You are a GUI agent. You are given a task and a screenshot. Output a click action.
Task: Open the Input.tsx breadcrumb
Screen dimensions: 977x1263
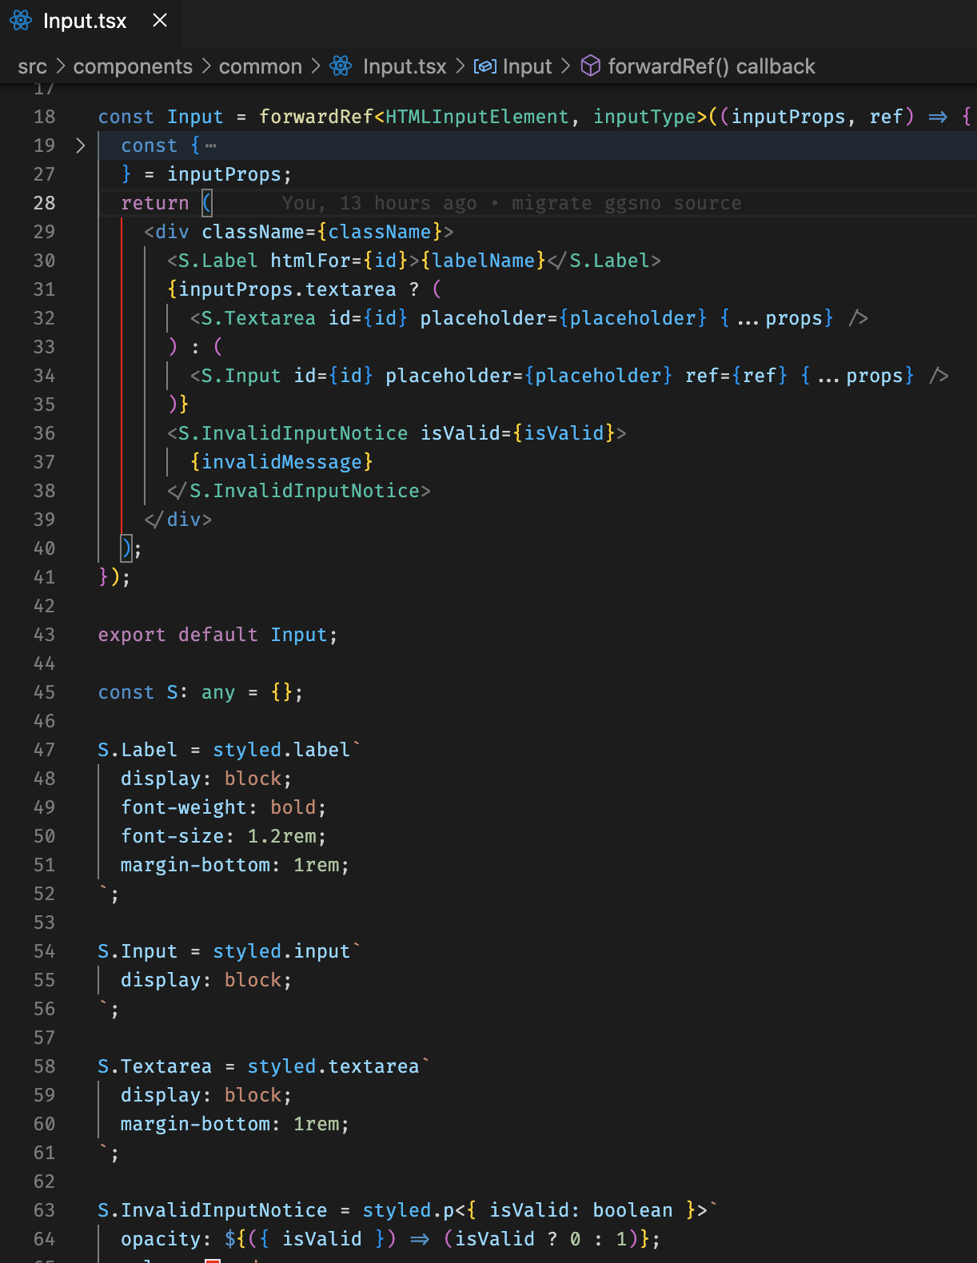coord(405,66)
